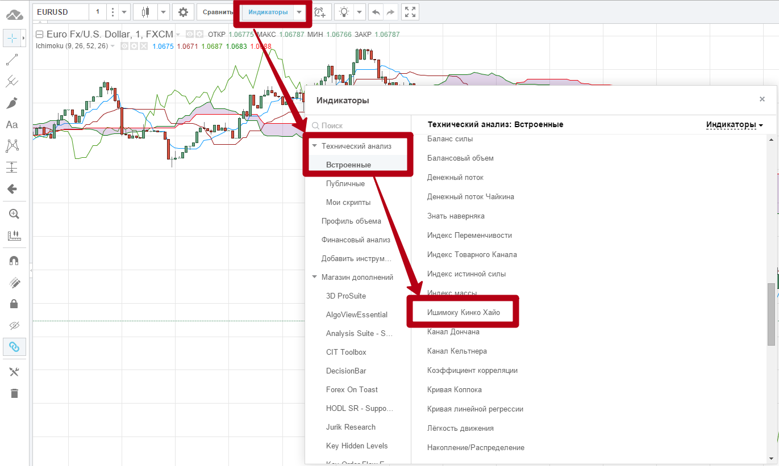
Task: Collapse the Технический анализ tree section
Action: (x=314, y=146)
